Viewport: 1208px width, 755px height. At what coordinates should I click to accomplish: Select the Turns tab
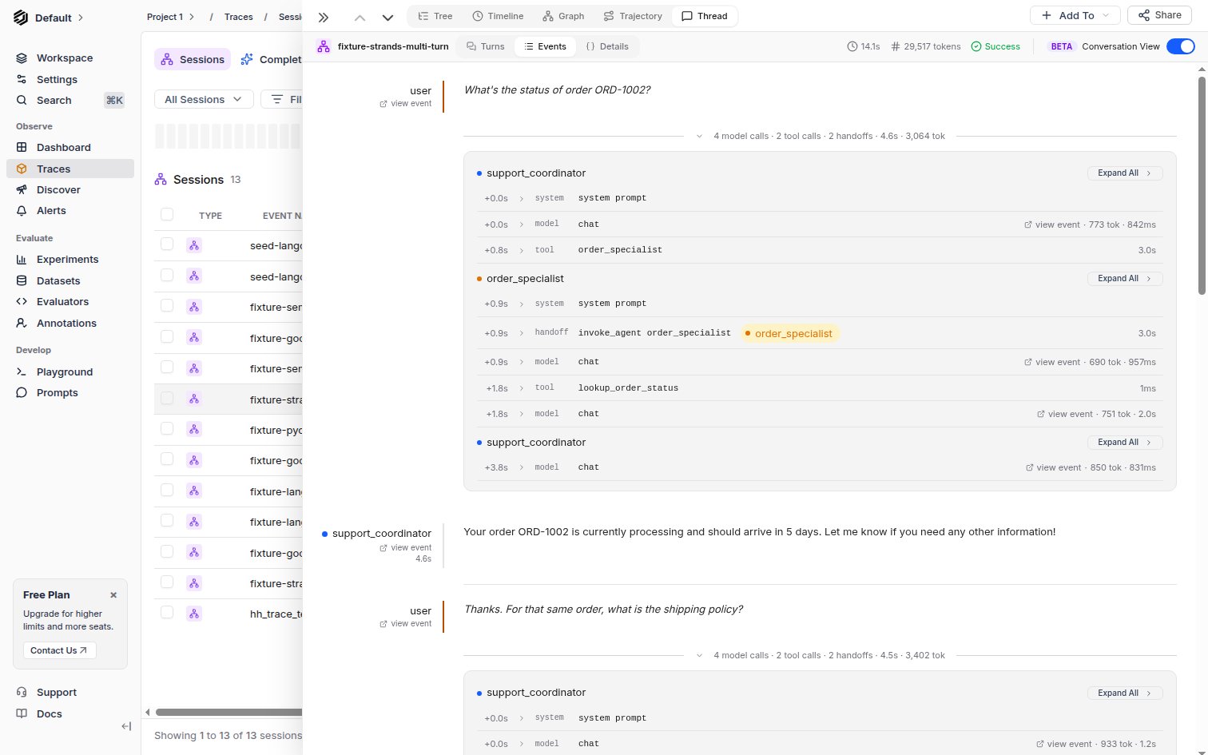(486, 46)
